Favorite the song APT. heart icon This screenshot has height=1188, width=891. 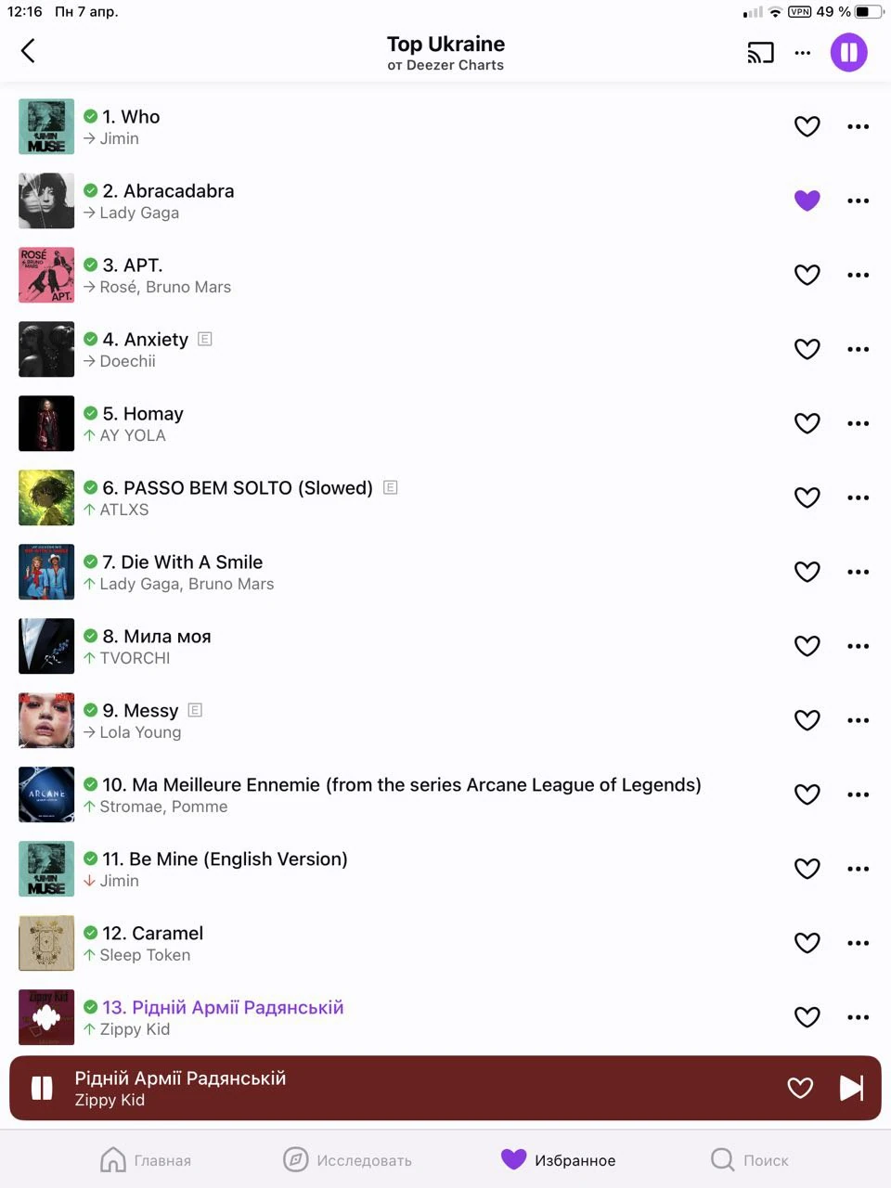(x=807, y=275)
